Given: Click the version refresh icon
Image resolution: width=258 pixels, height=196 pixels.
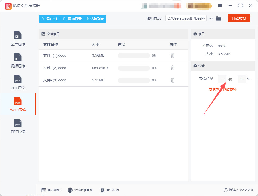Looking at the screenshot, I should click(x=225, y=190).
